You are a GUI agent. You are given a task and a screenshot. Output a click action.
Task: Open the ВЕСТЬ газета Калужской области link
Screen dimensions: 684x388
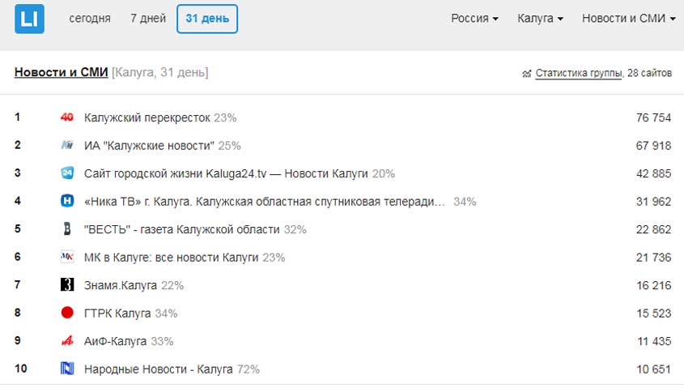pos(182,229)
